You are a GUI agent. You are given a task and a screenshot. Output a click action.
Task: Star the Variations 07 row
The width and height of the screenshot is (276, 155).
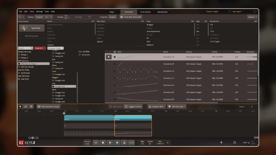coord(115,64)
